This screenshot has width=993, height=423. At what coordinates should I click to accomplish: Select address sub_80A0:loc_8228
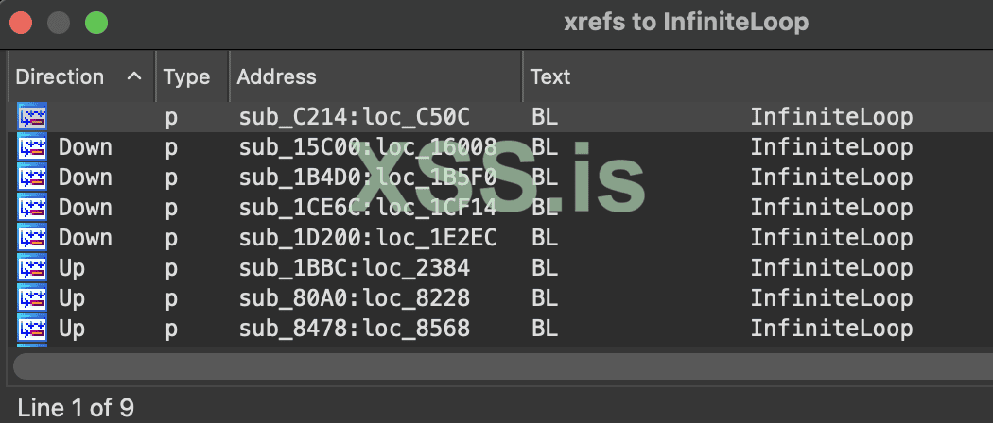tap(354, 298)
